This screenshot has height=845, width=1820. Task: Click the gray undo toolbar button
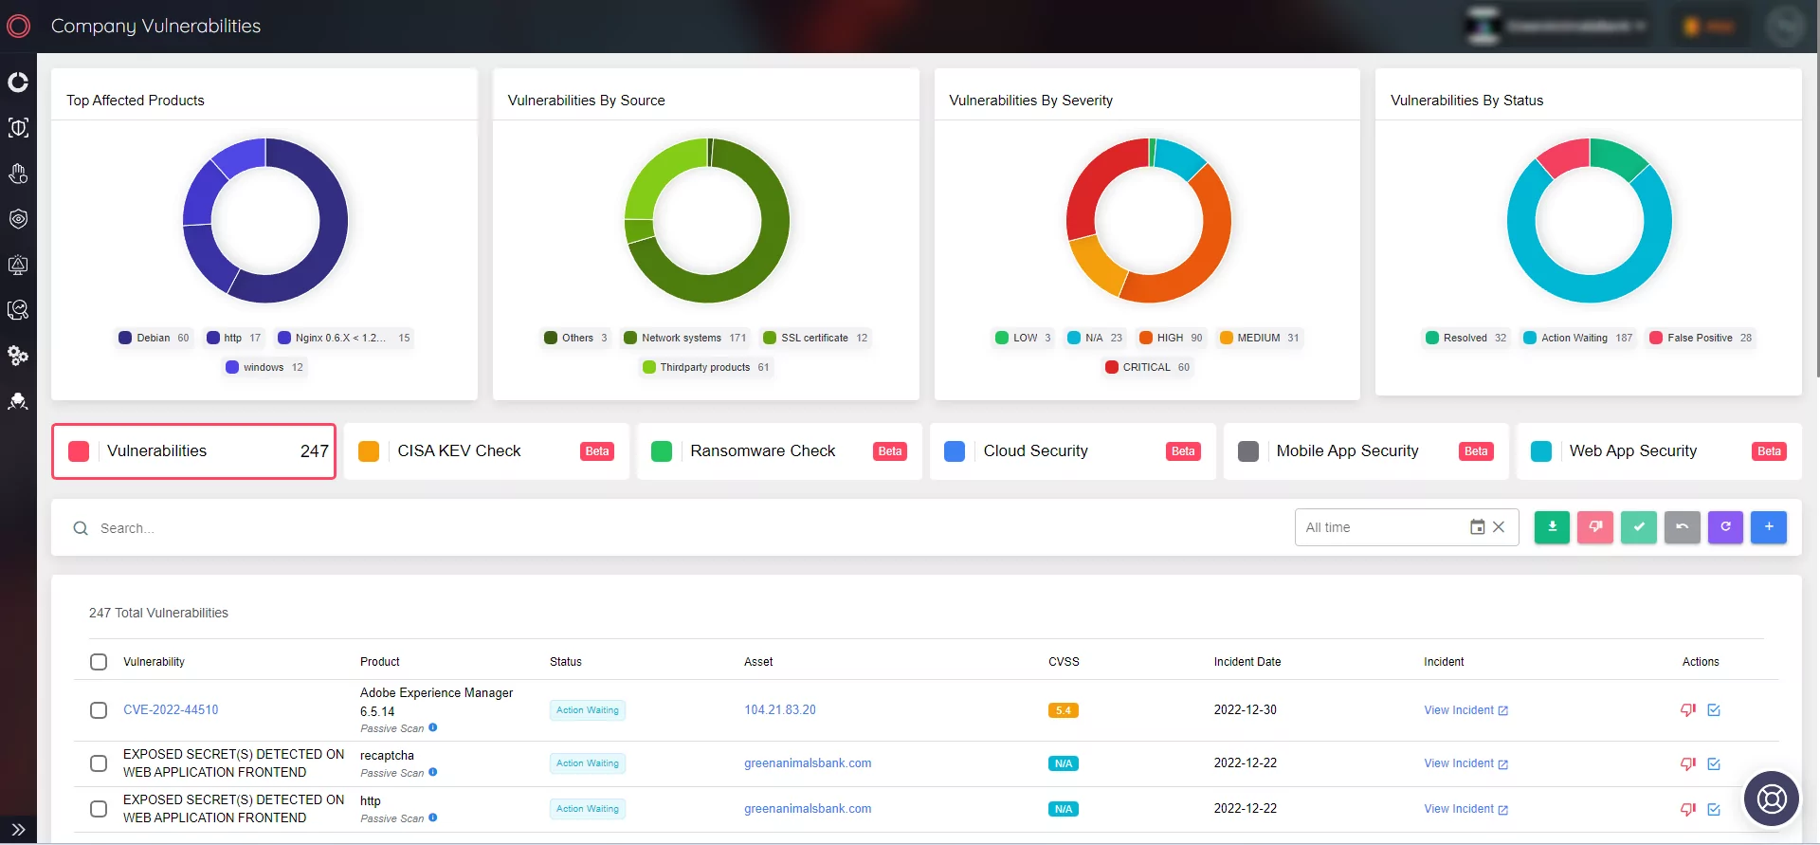pos(1682,527)
